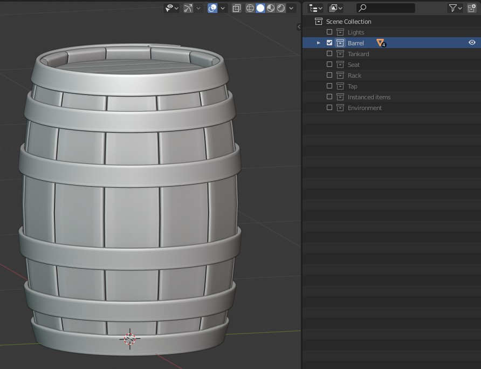Select the Environment collection in outliner

[x=365, y=108]
